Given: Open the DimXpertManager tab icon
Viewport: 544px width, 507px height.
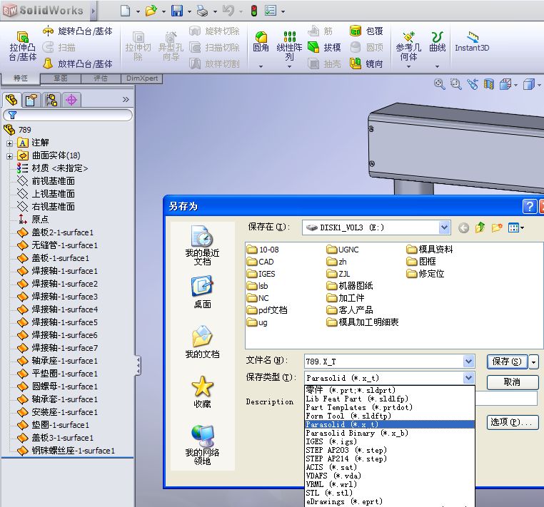Looking at the screenshot, I should (71, 100).
